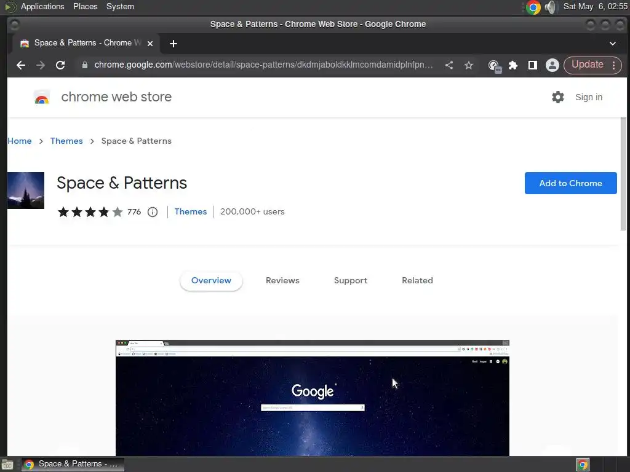Click the Space & Patterns theme icon
Screen dimensions: 630x472
26,191
